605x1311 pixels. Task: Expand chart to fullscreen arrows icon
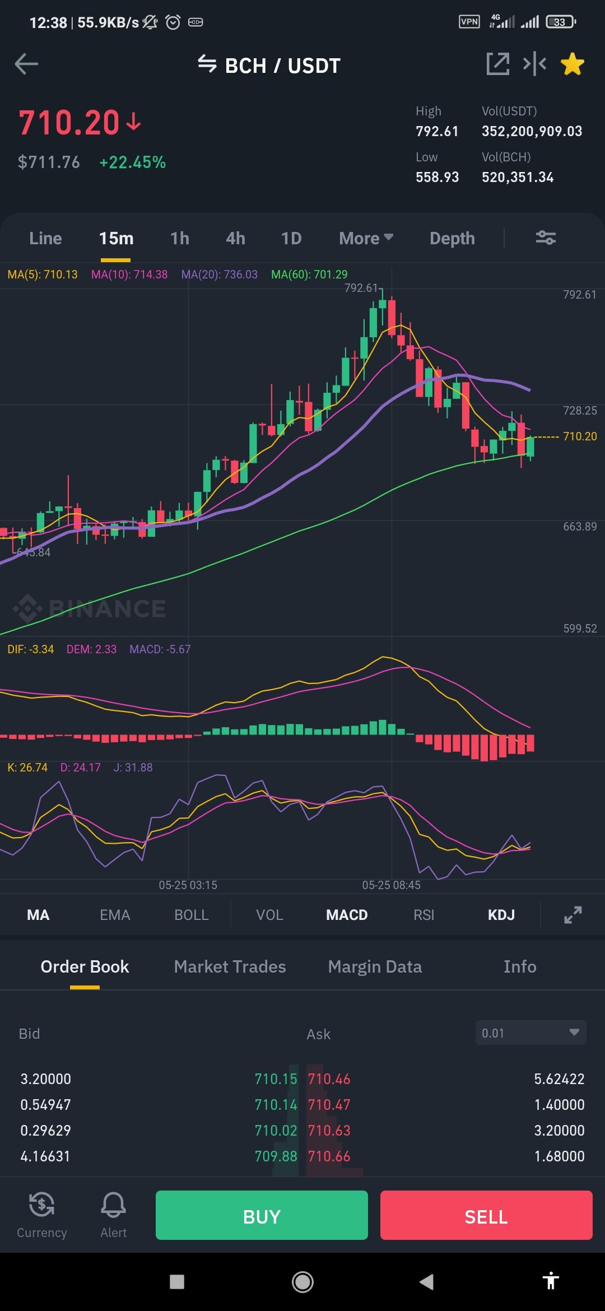coord(573,915)
